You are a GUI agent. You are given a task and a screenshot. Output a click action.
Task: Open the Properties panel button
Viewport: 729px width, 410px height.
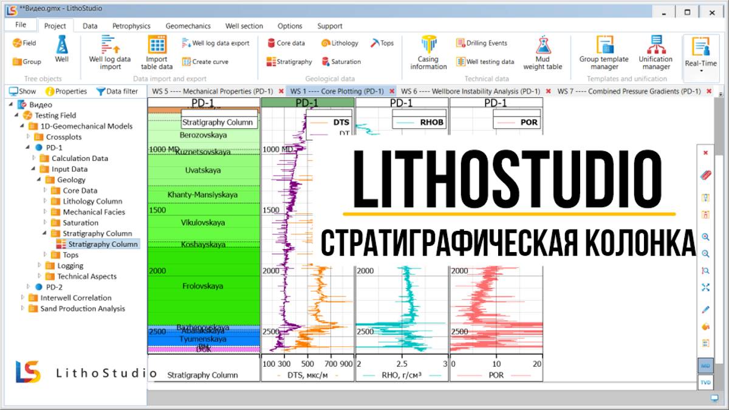tap(66, 91)
